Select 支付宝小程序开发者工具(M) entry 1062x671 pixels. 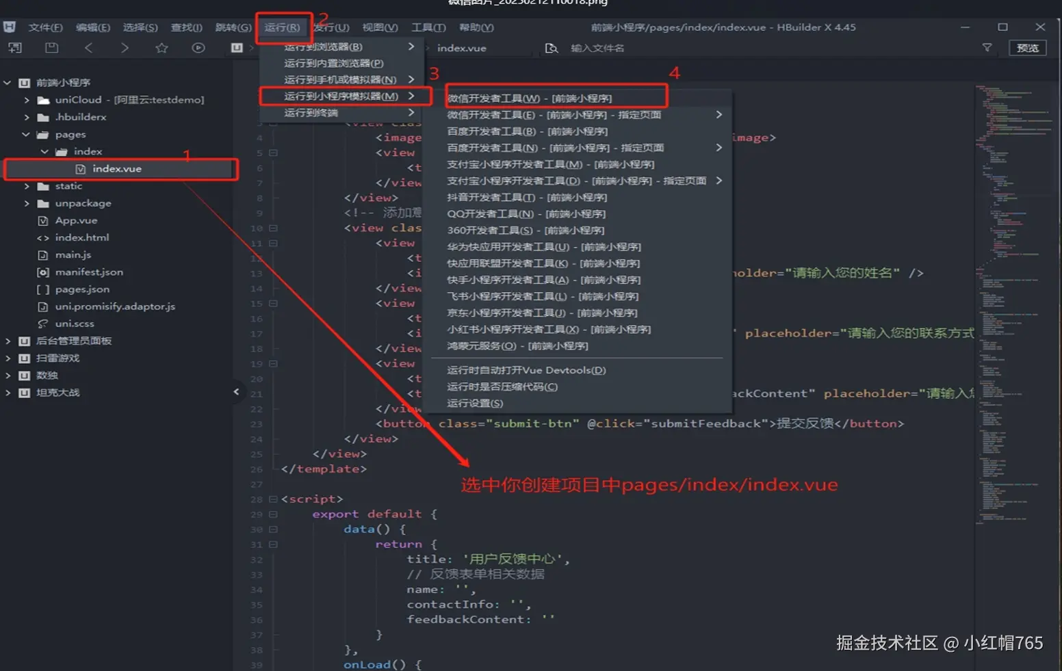click(x=550, y=164)
